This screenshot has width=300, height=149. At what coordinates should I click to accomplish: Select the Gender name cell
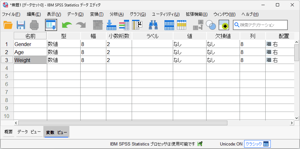30,44
